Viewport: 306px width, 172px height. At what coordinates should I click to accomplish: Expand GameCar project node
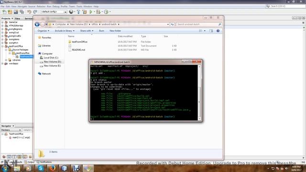coord(2,22)
